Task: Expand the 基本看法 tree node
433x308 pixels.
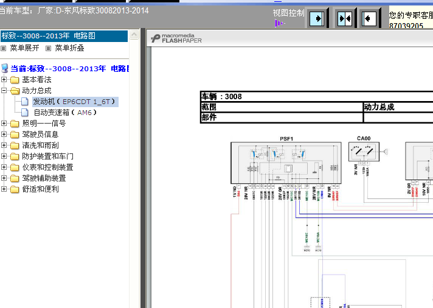Action: pos(4,80)
